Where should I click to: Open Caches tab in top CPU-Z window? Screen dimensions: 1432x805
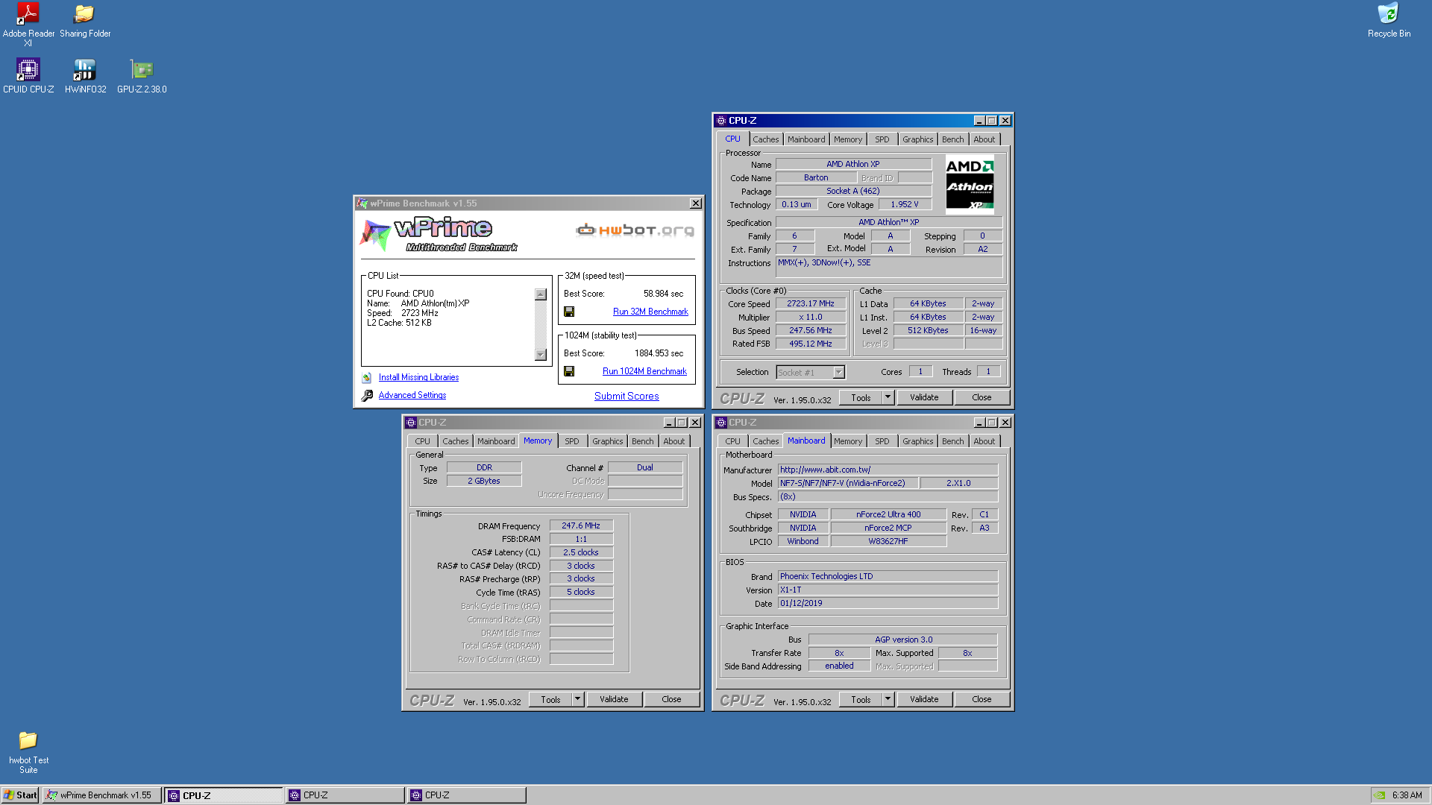[x=765, y=139]
